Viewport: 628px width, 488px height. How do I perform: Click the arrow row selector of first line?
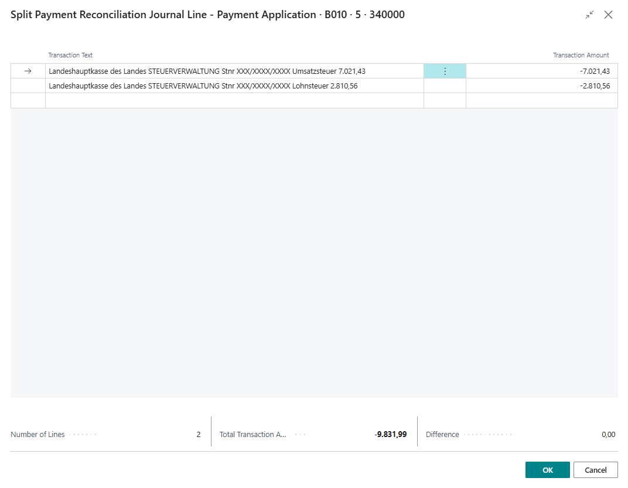click(28, 71)
